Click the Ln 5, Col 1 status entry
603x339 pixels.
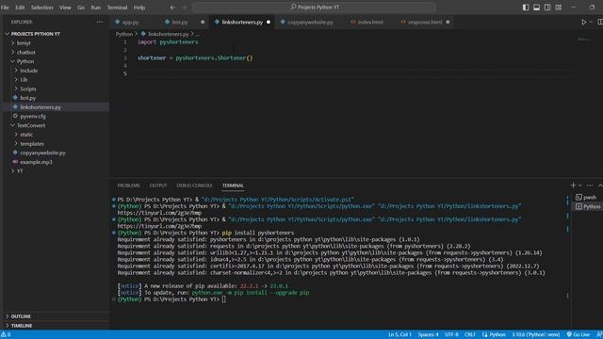[399, 334]
